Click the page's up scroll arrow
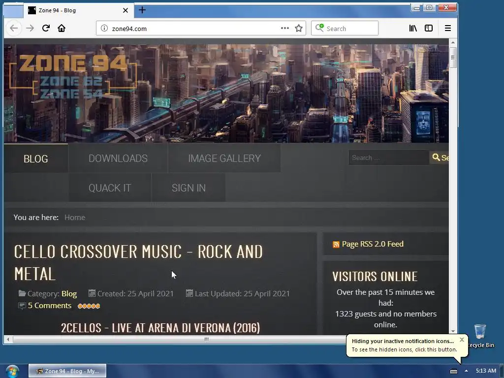Screen dimensions: 504x378 (453, 42)
